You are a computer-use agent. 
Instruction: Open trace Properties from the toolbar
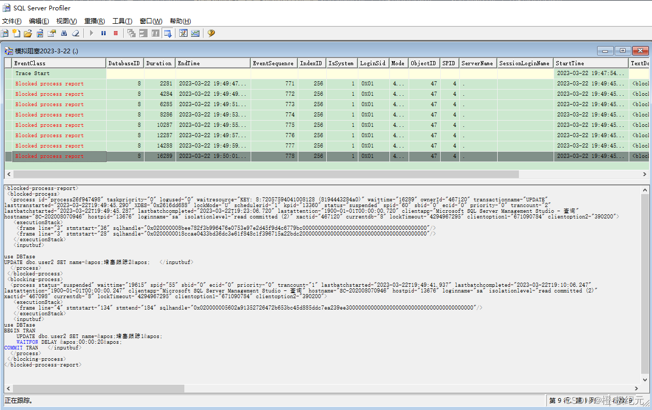pyautogui.click(x=52, y=33)
